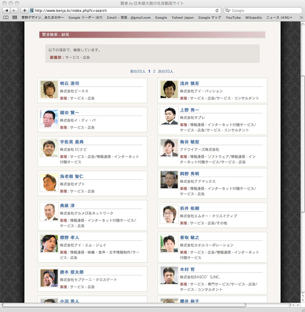Open the ニュース (436) bookmark folder

point(279,17)
